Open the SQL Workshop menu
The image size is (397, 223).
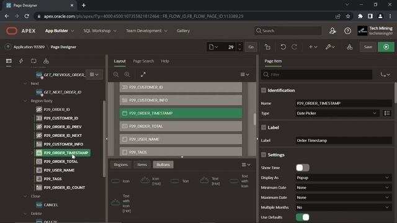100,31
